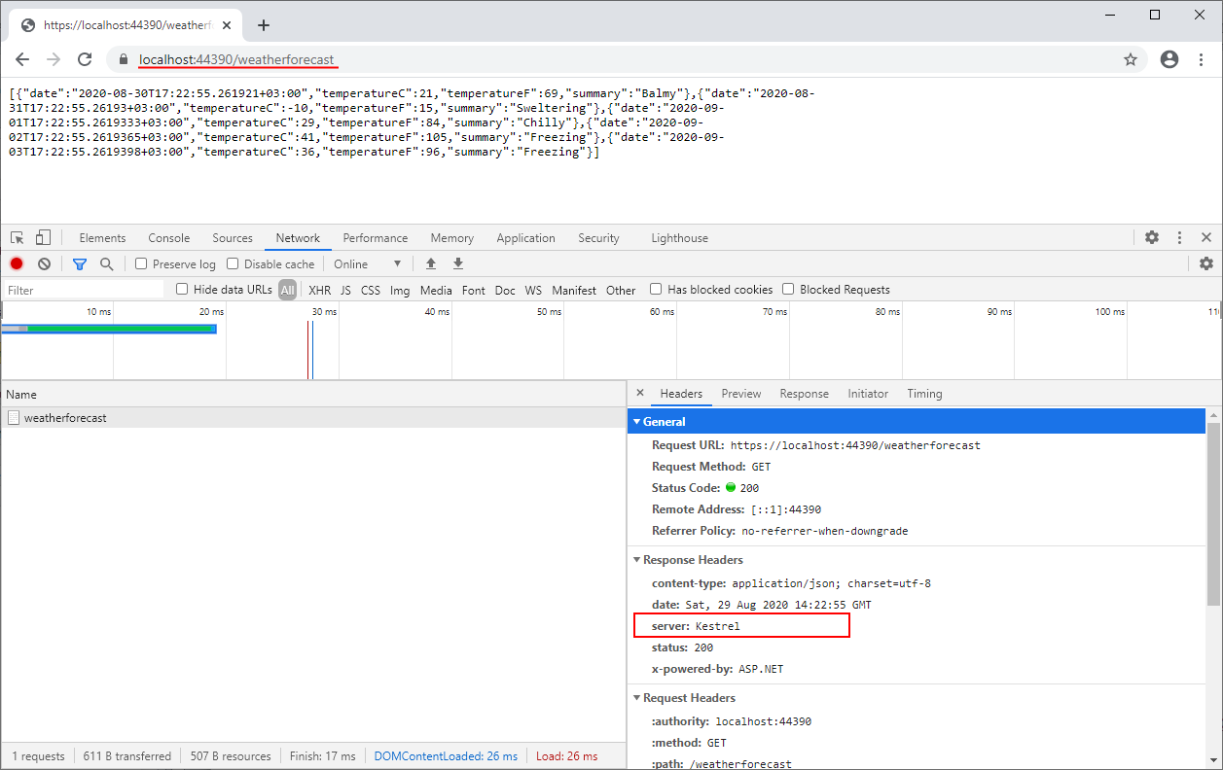Stop recording network log

(x=17, y=263)
